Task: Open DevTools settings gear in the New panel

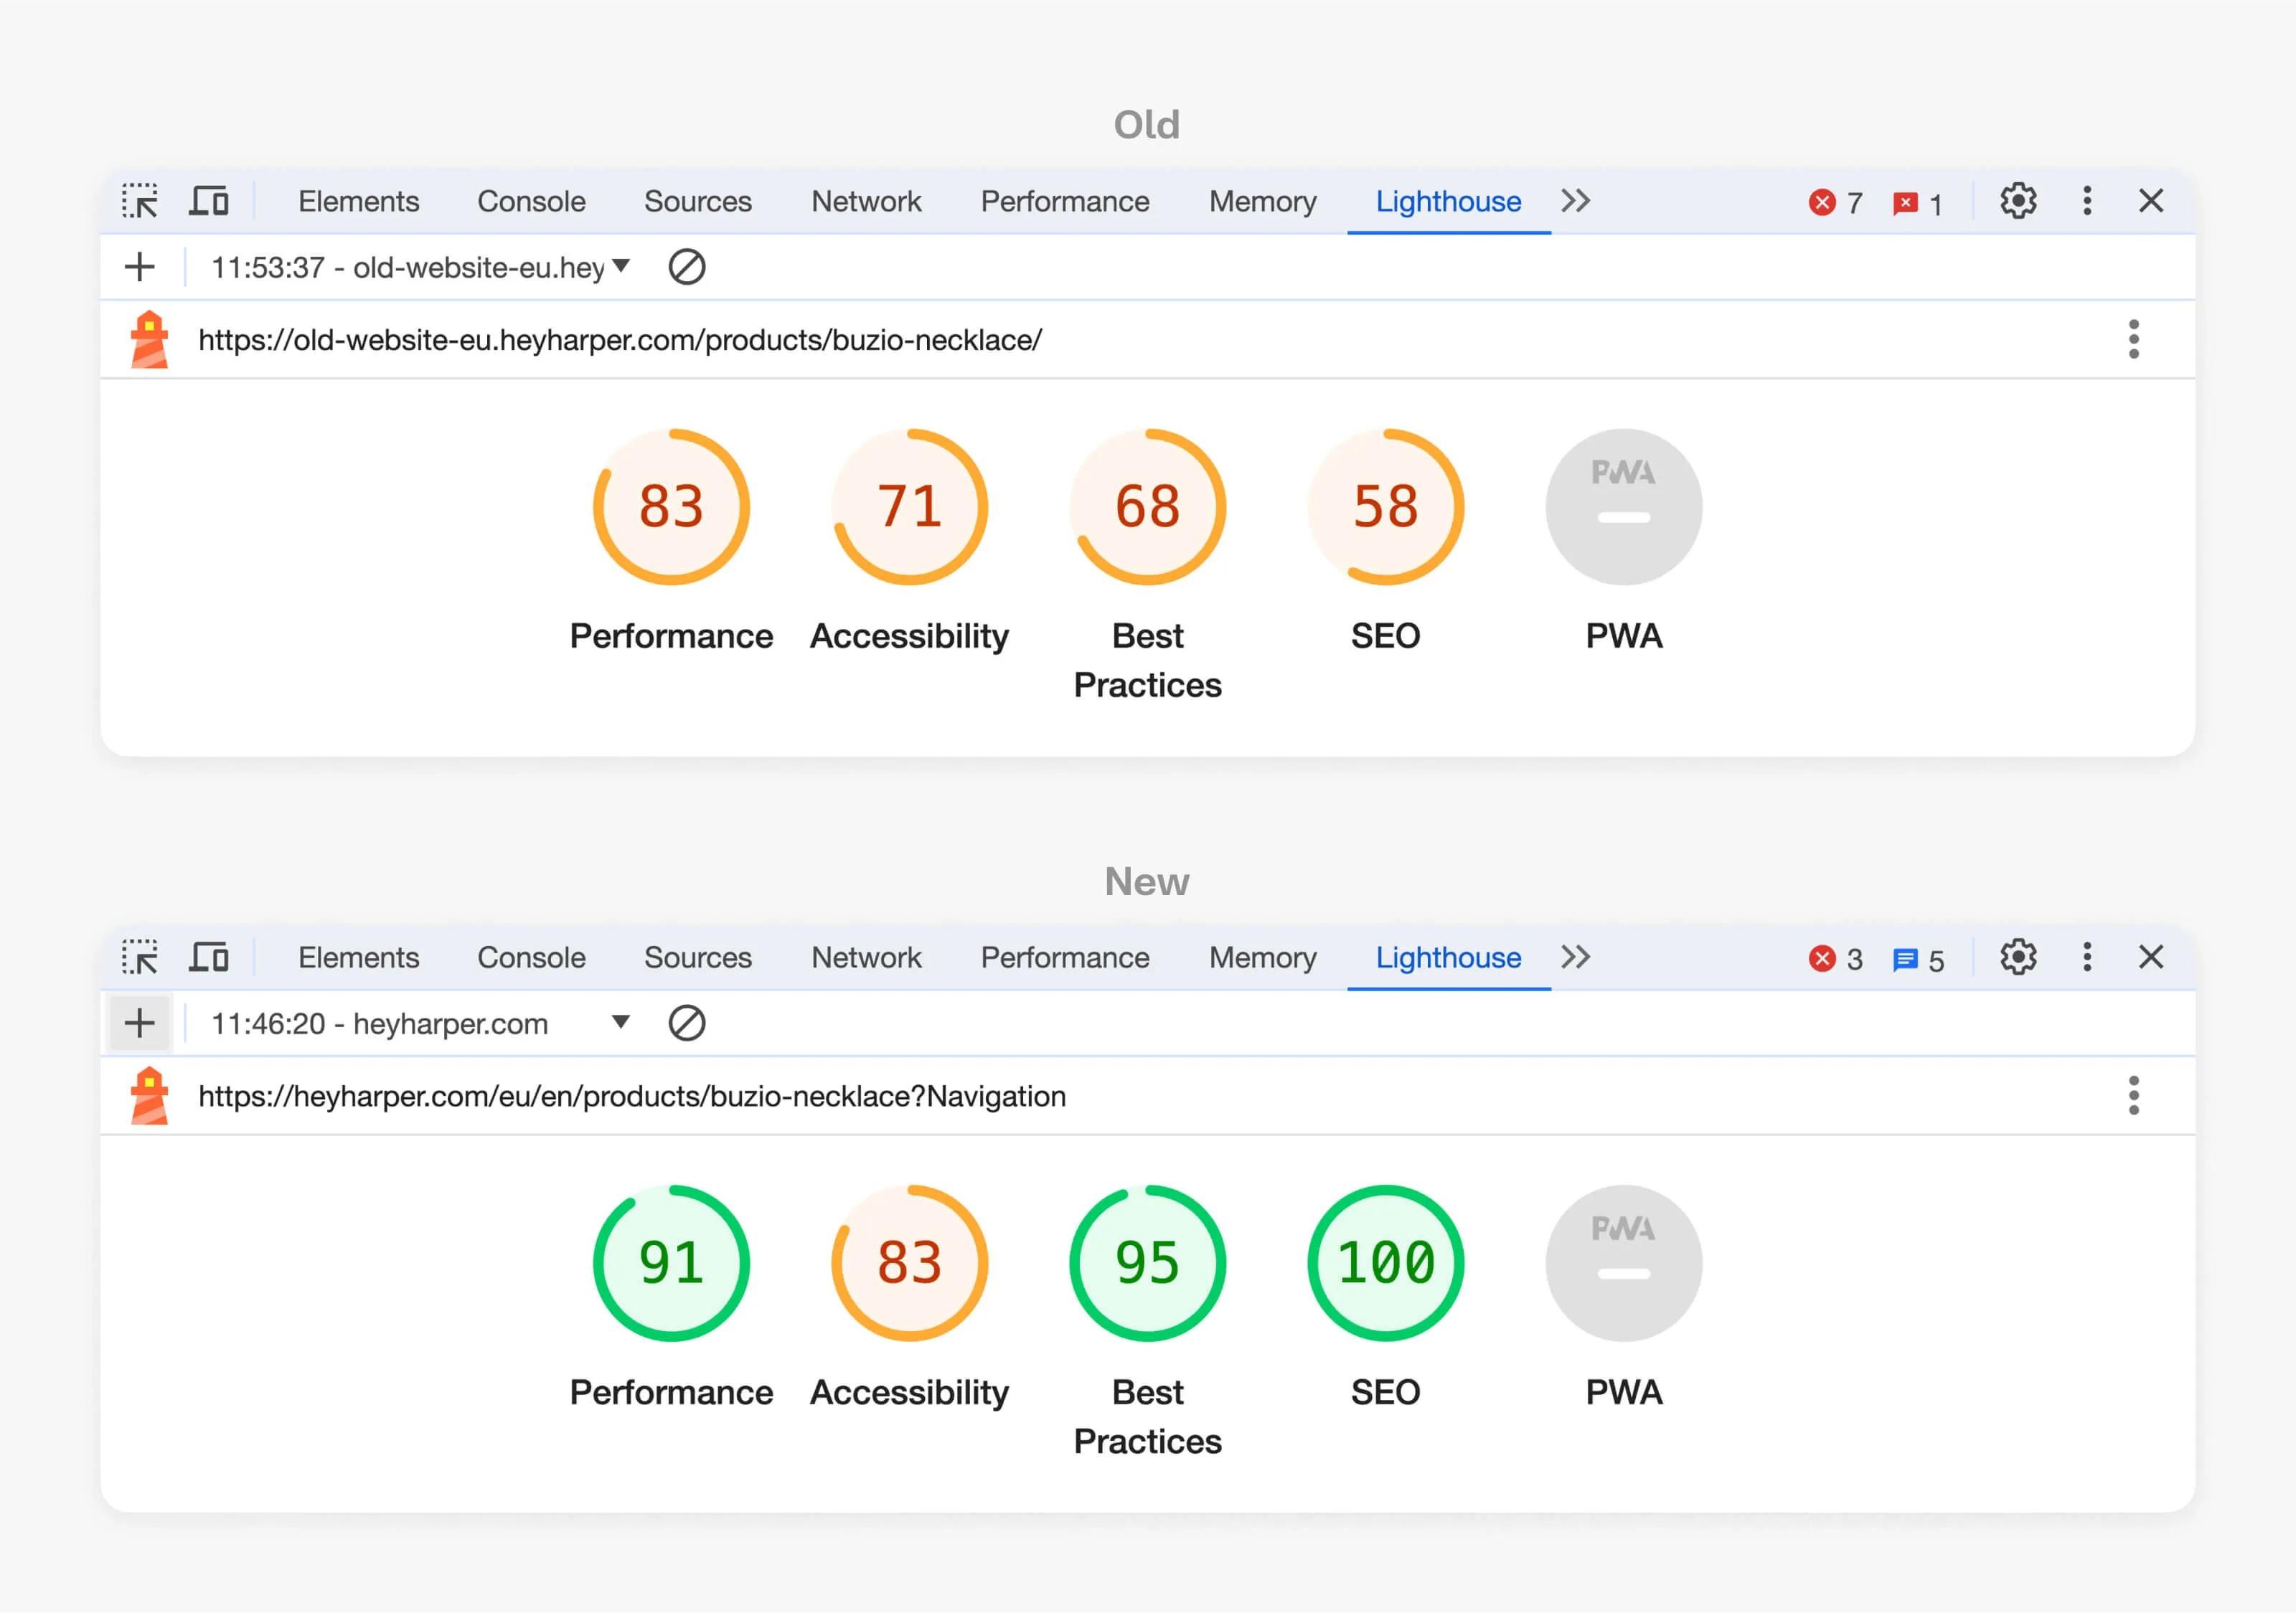Action: 2018,957
